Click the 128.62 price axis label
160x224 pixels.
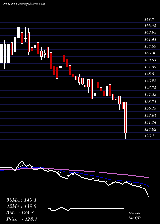(x=150, y=129)
